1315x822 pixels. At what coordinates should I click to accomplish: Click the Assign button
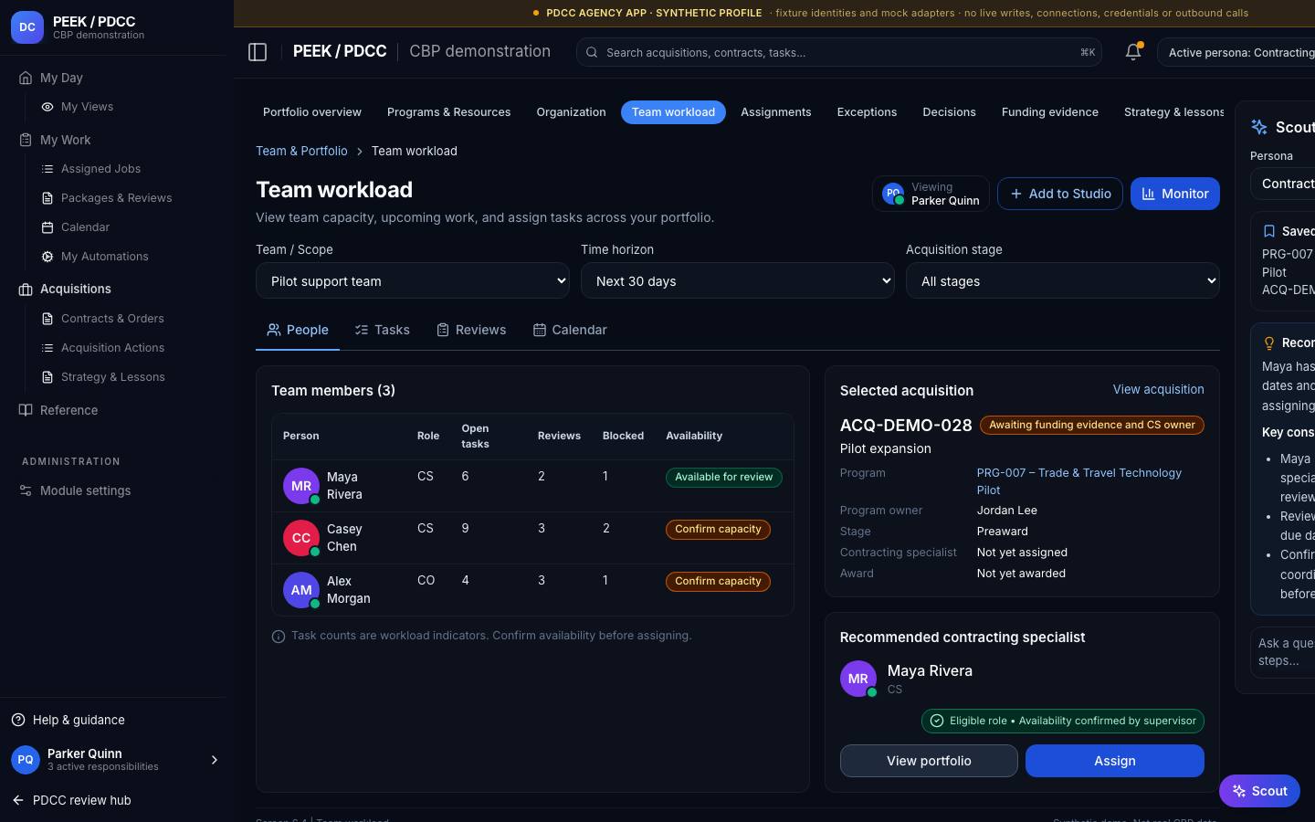tap(1115, 761)
